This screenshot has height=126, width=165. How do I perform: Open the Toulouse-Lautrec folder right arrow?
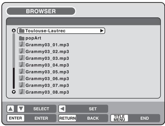click(x=102, y=31)
